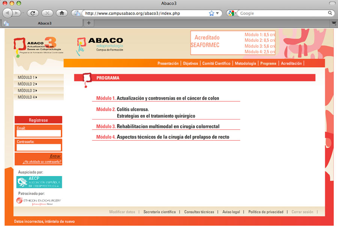Click the window toolbar toggle pill button
The image size is (338, 227).
(x=332, y=3)
